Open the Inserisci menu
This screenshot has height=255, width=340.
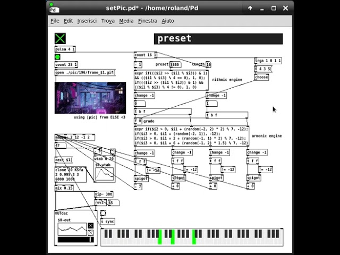(x=87, y=21)
